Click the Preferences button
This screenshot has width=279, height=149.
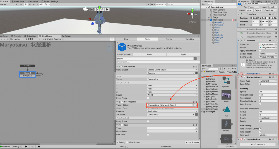pyautogui.click(x=166, y=146)
